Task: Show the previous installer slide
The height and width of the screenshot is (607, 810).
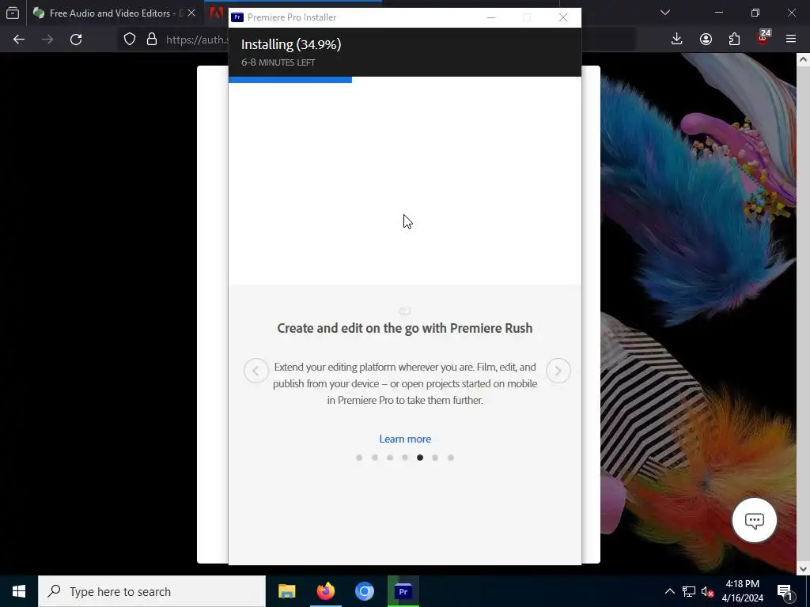Action: point(256,371)
